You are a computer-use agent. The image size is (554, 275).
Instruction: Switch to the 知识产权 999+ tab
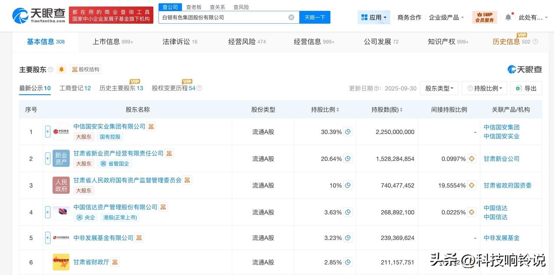[x=448, y=42]
